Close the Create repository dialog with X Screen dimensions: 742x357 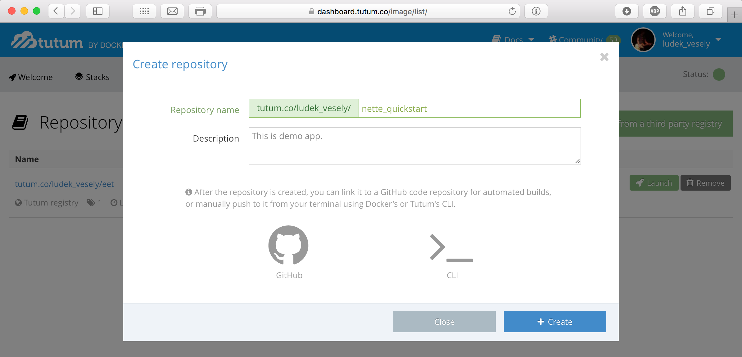[604, 57]
